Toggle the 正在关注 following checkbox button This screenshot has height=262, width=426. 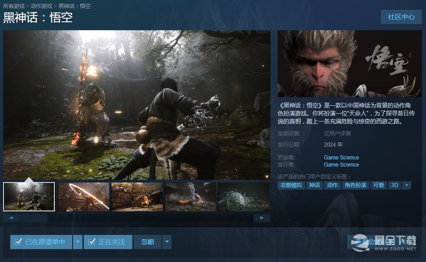click(108, 242)
